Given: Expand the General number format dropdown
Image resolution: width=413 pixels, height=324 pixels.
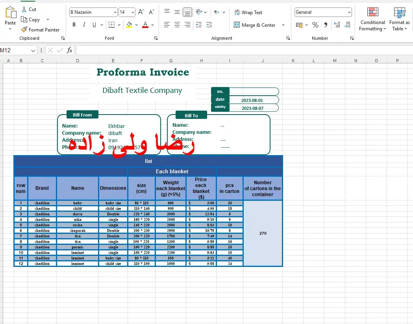Looking at the screenshot, I should (x=349, y=12).
